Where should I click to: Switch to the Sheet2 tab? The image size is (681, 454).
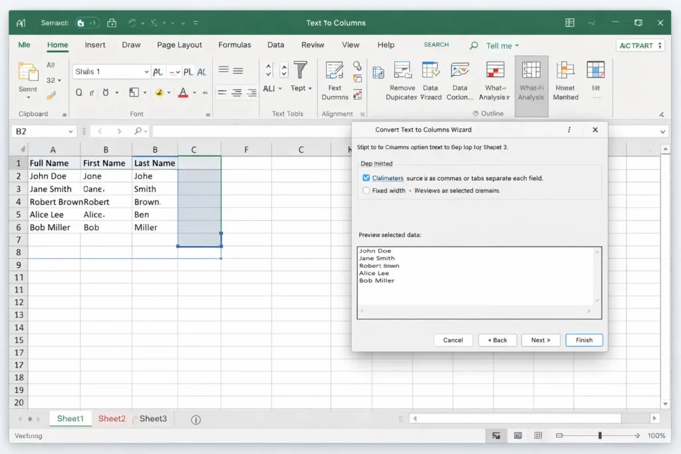coord(112,419)
